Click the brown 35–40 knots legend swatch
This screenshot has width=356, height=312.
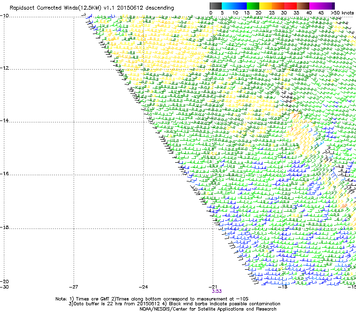coord(303,6)
